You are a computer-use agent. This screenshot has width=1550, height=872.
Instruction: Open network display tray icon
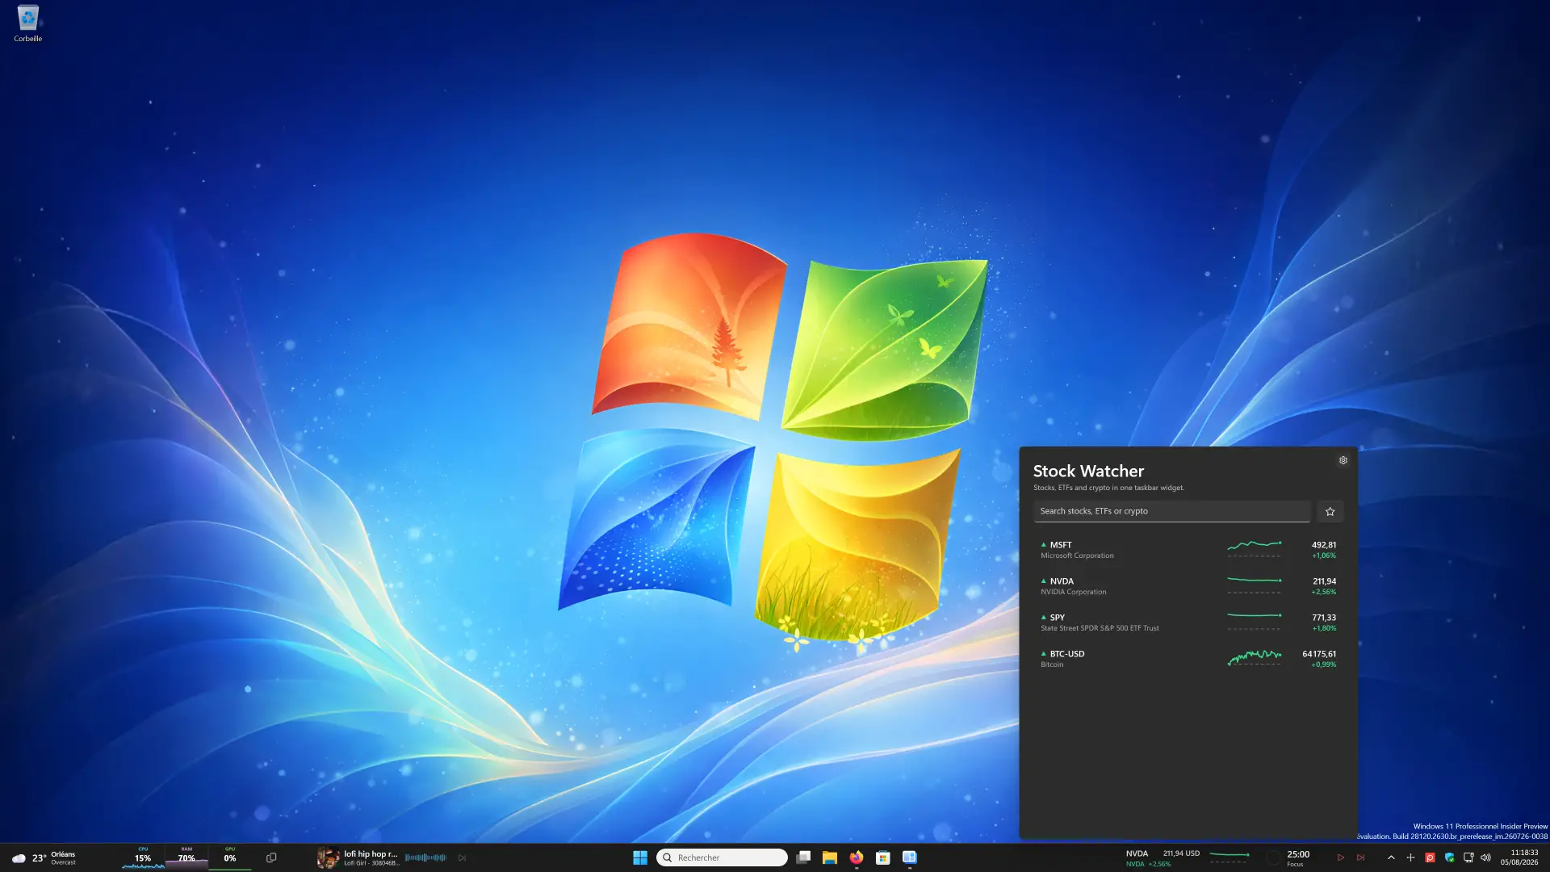tap(1468, 857)
